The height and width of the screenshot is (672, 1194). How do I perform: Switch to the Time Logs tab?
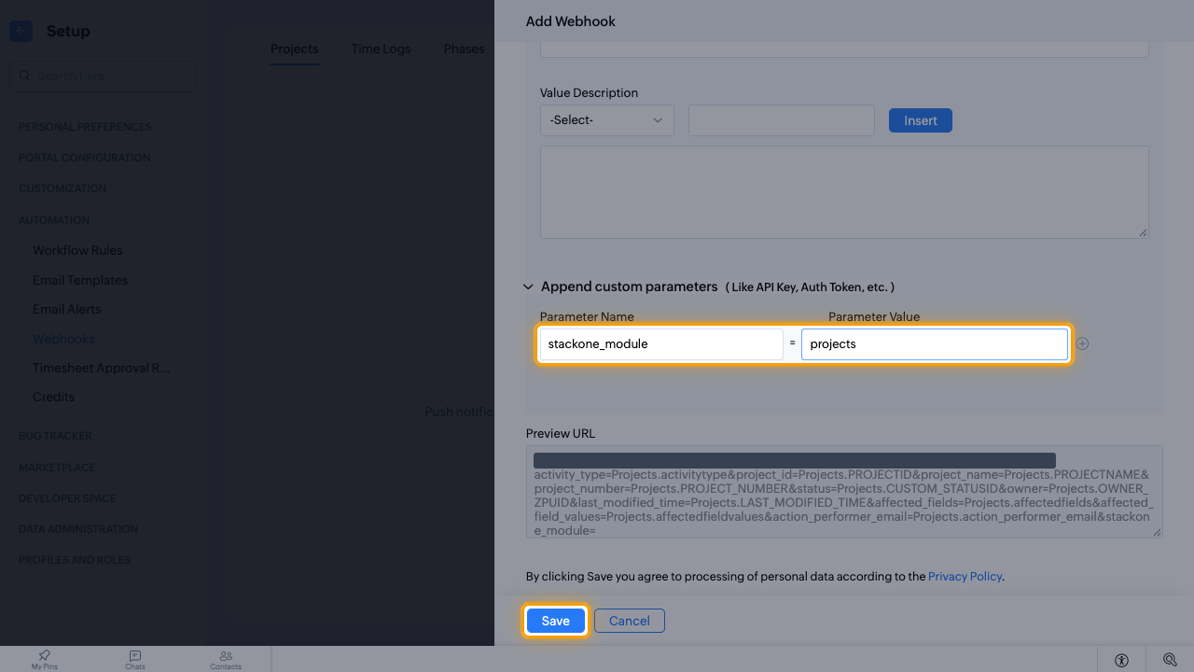[x=381, y=49]
